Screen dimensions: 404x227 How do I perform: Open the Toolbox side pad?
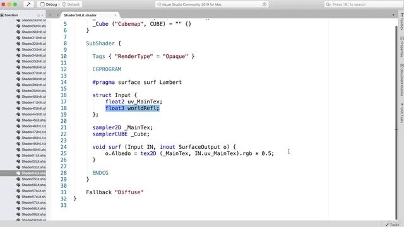click(x=401, y=22)
